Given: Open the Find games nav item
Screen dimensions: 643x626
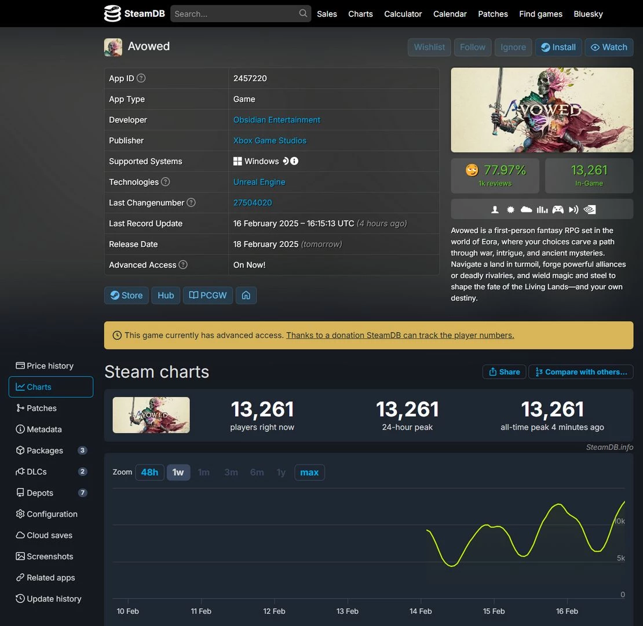Looking at the screenshot, I should tap(540, 14).
